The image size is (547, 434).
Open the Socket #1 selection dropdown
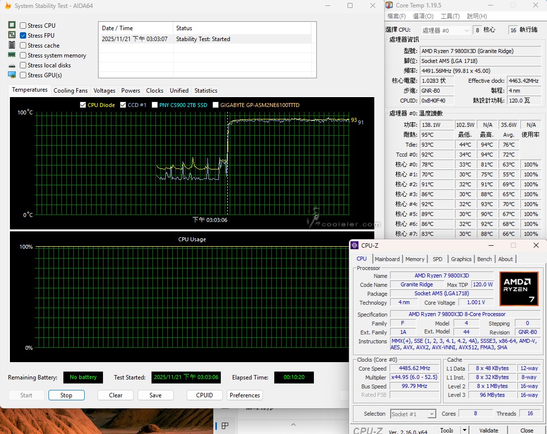(413, 414)
